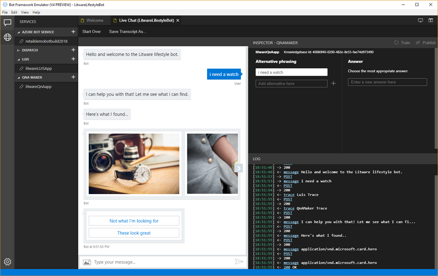Open the Luis Trace link in log
Screen dimensions: 438x276
click(x=289, y=195)
